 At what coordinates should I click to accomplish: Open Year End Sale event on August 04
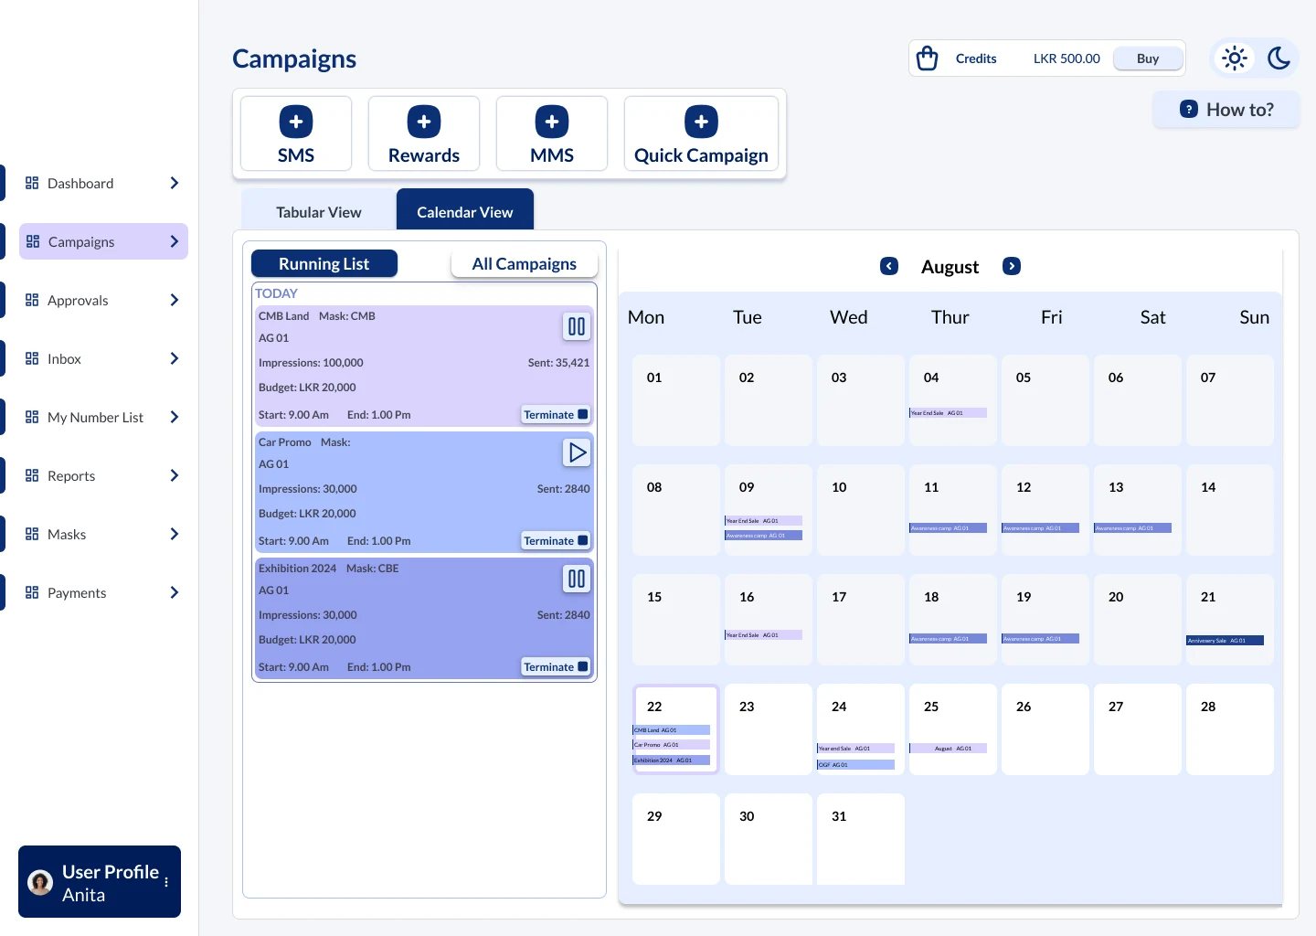[x=948, y=413]
